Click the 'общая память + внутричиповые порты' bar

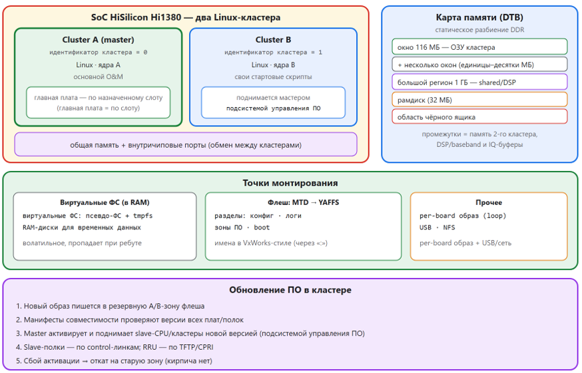coord(186,144)
